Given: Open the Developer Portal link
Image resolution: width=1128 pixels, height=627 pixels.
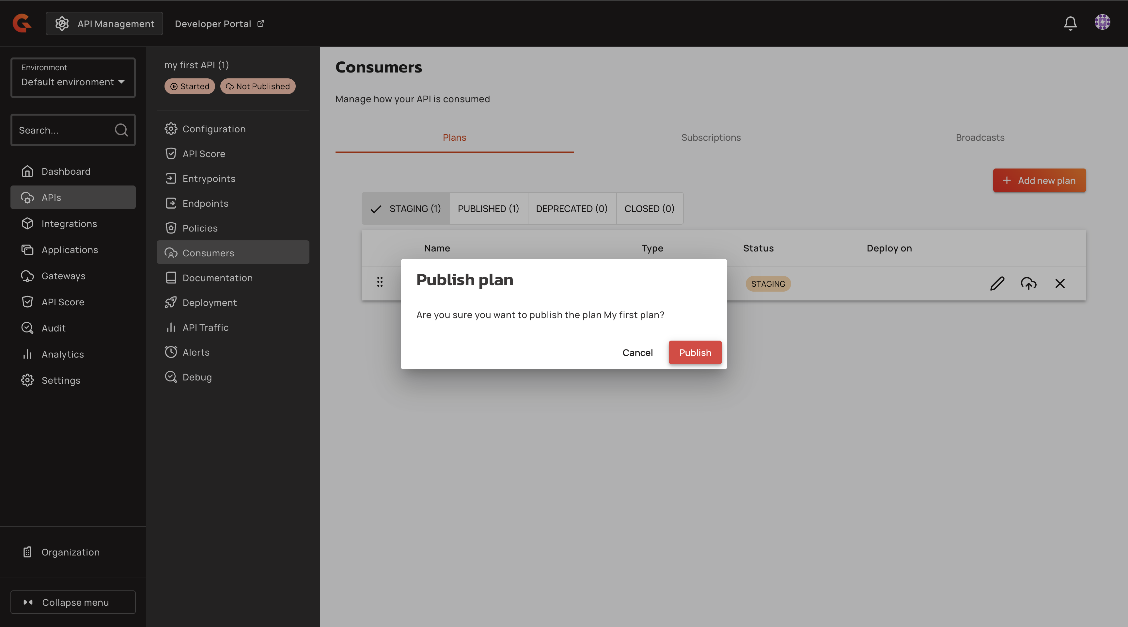Looking at the screenshot, I should pos(219,24).
